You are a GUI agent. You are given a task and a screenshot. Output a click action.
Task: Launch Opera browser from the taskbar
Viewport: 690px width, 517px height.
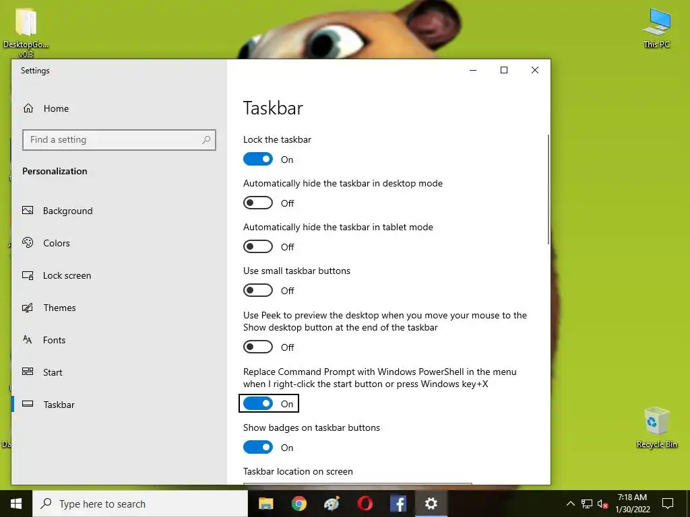point(365,504)
